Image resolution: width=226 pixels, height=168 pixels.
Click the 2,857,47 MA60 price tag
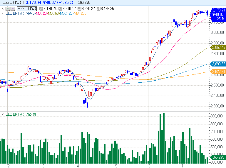point(218,47)
